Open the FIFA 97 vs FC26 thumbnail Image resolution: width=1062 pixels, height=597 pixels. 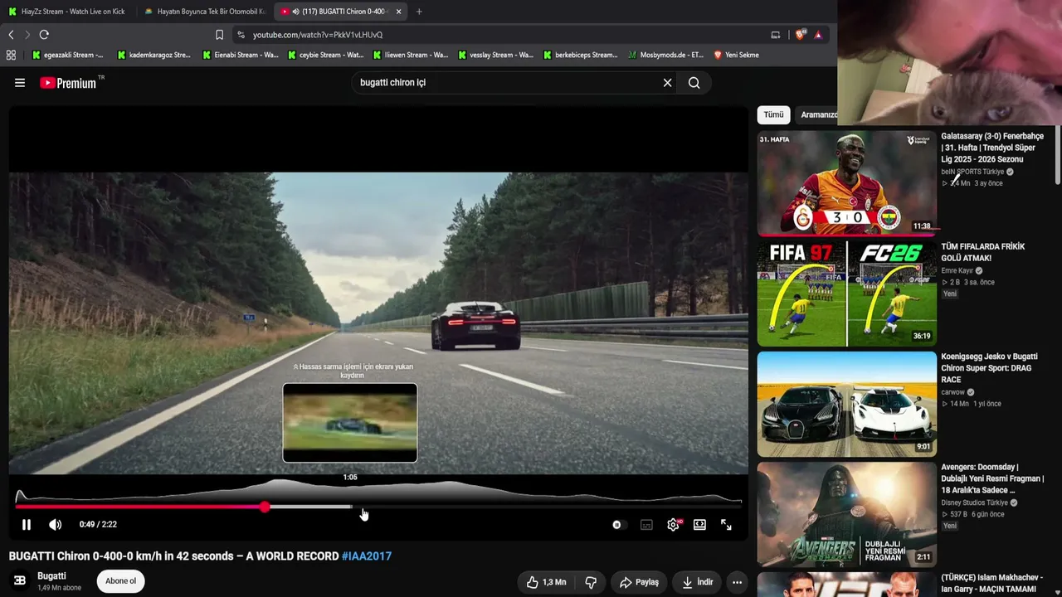click(x=846, y=294)
